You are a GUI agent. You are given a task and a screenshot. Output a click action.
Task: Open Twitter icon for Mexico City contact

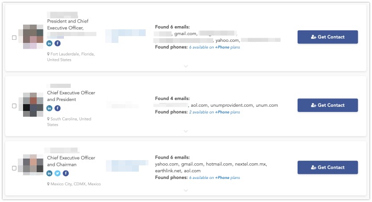58,173
